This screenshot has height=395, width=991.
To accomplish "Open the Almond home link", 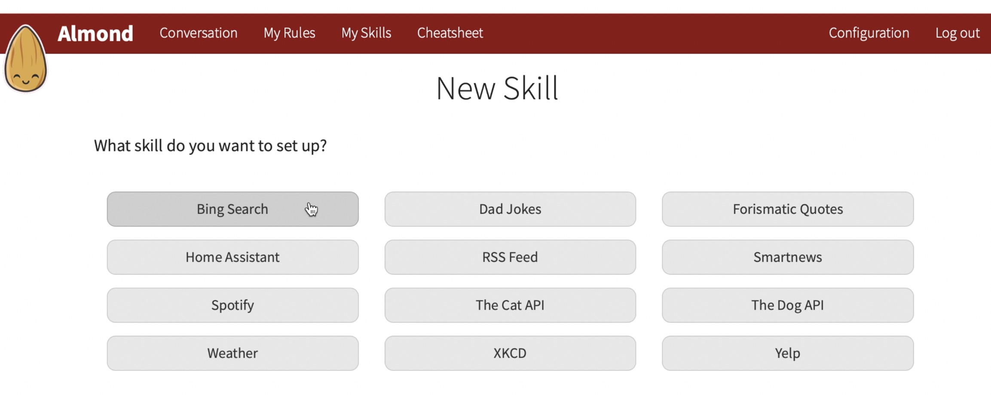I will pos(95,33).
